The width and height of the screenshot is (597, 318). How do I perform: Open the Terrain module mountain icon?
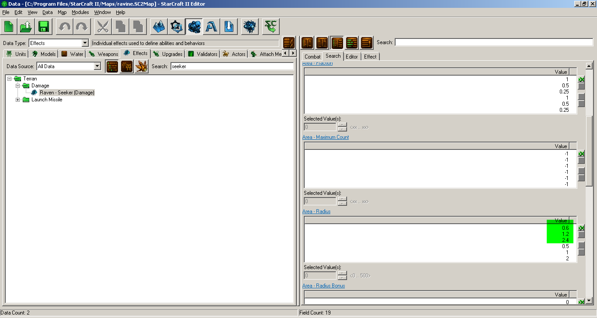[x=159, y=27]
